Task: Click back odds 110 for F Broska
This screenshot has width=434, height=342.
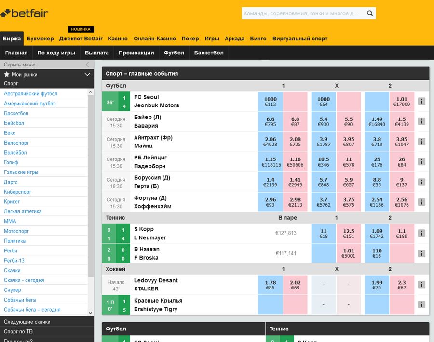Action: pyautogui.click(x=377, y=253)
